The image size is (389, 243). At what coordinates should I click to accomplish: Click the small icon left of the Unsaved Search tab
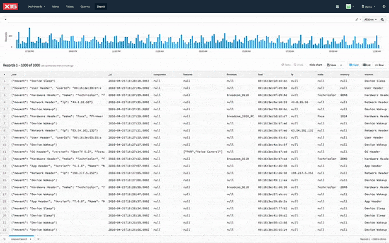[5, 239]
